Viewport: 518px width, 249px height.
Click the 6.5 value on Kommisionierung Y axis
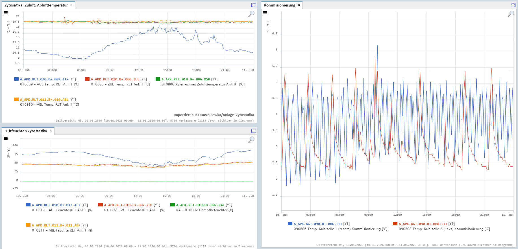pyautogui.click(x=275, y=34)
